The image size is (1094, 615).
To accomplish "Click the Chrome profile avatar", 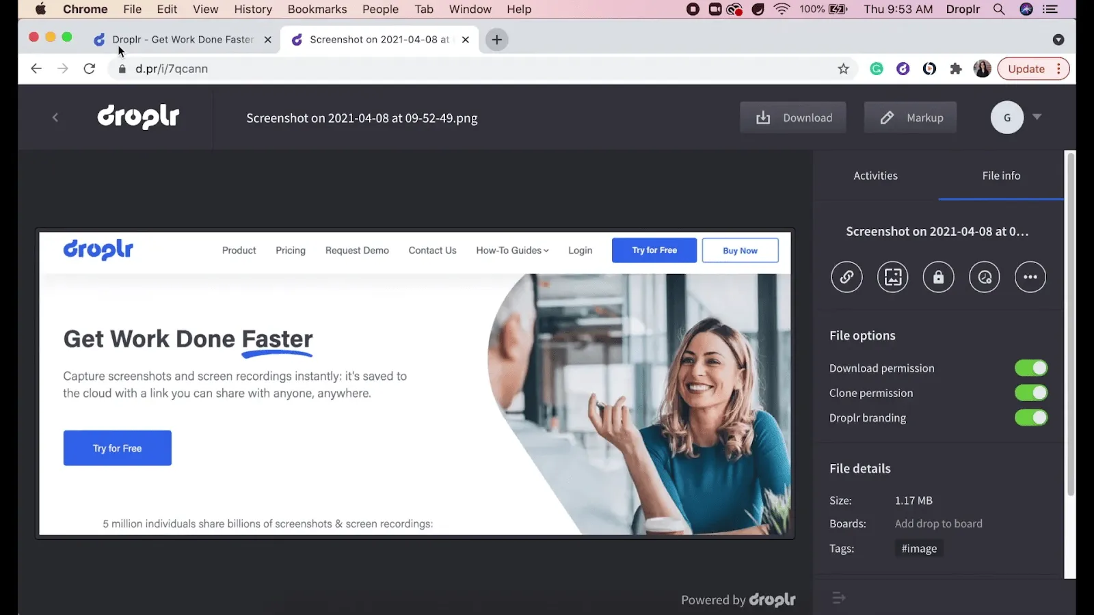I will tap(982, 69).
